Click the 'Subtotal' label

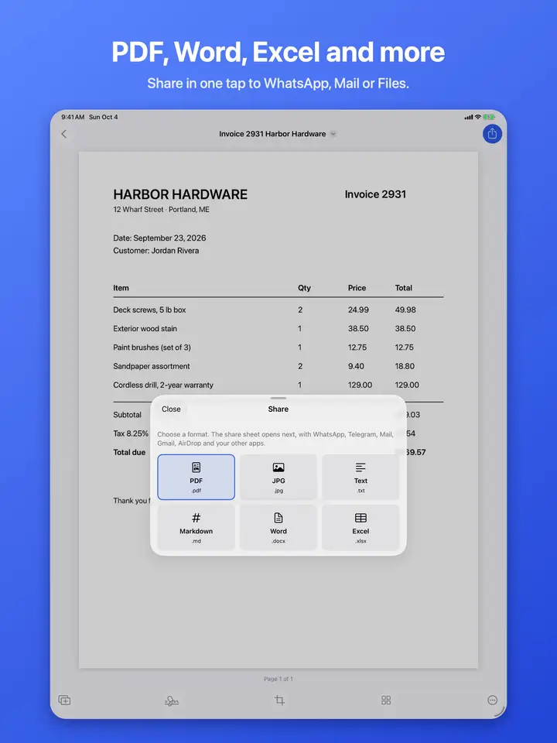(x=127, y=415)
